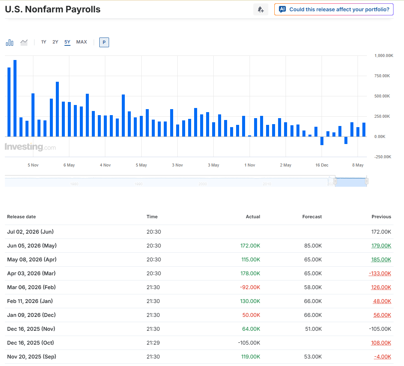Click revised previous value 48.00K
The height and width of the screenshot is (366, 404).
click(382, 301)
